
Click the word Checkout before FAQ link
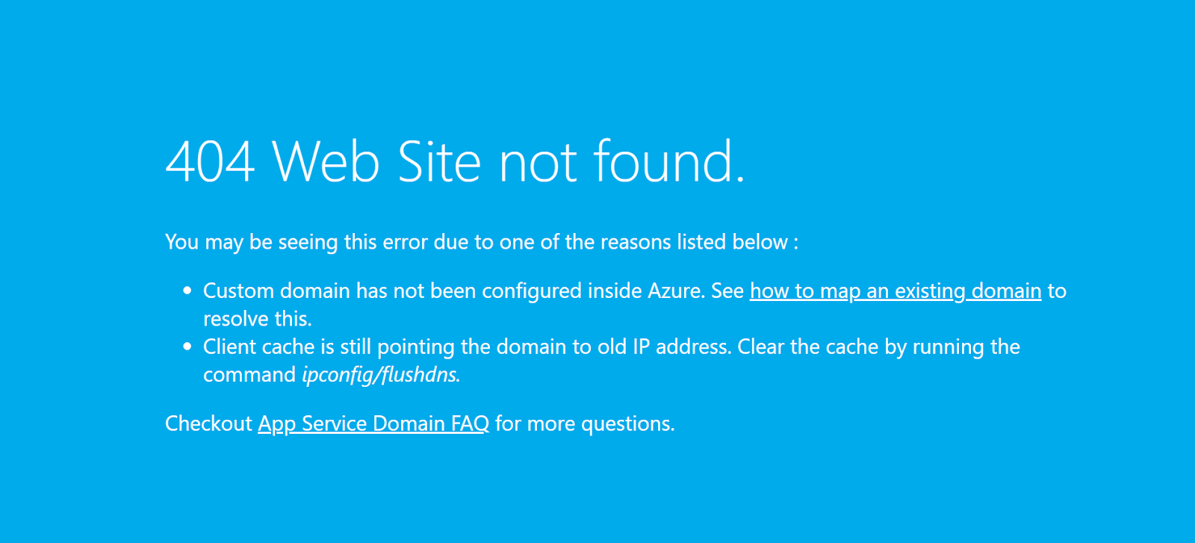point(208,423)
